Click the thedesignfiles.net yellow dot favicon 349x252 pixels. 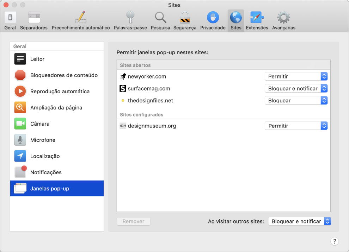(123, 100)
